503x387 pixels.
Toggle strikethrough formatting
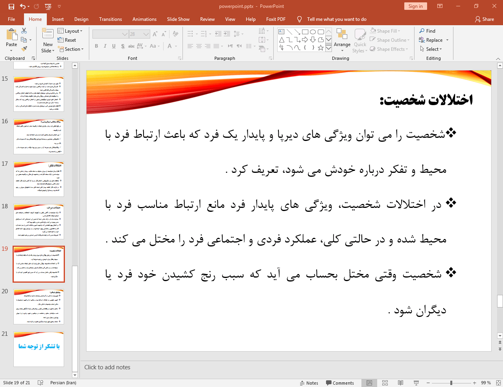pyautogui.click(x=131, y=46)
